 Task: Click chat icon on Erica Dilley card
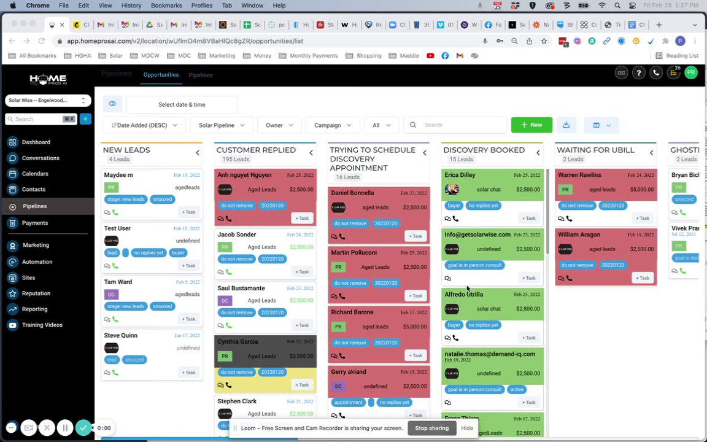point(448,219)
